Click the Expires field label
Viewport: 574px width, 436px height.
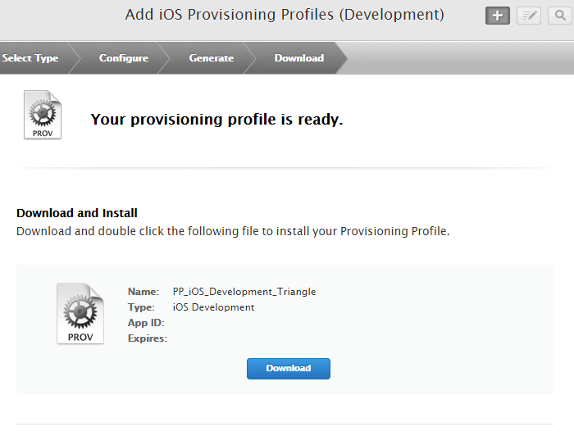(x=148, y=338)
